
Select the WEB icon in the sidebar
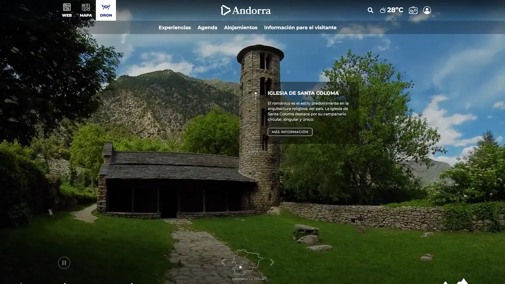pos(66,10)
